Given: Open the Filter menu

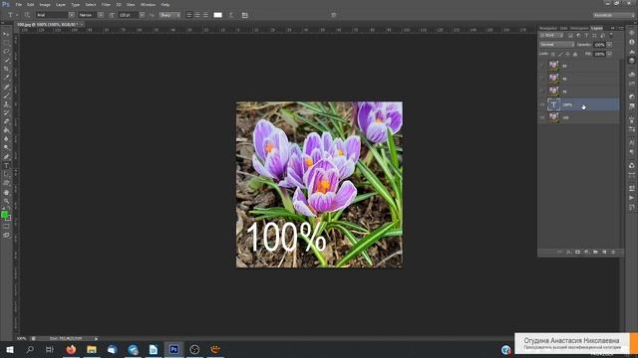Looking at the screenshot, I should point(106,4).
